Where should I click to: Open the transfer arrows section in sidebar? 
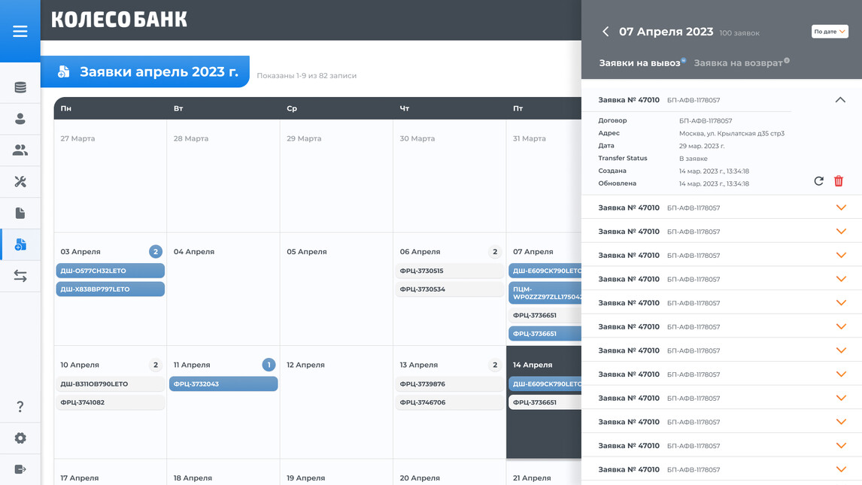20,276
